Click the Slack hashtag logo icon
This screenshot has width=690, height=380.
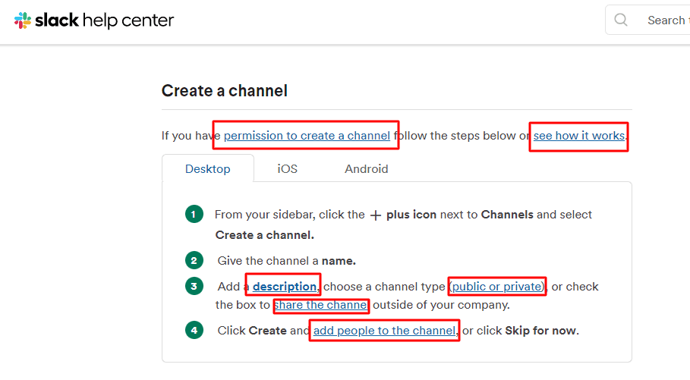click(23, 20)
